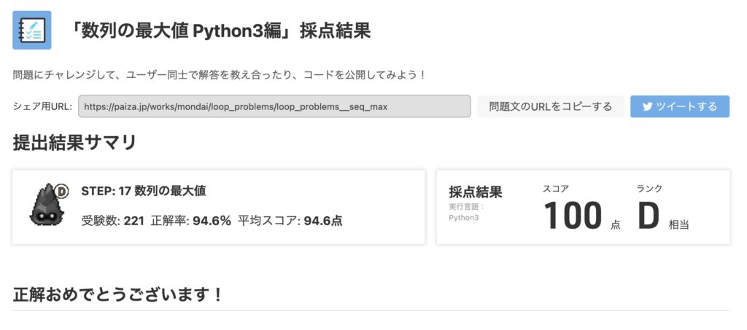
Task: Click the 採点結果 label in score card
Action: point(476,192)
